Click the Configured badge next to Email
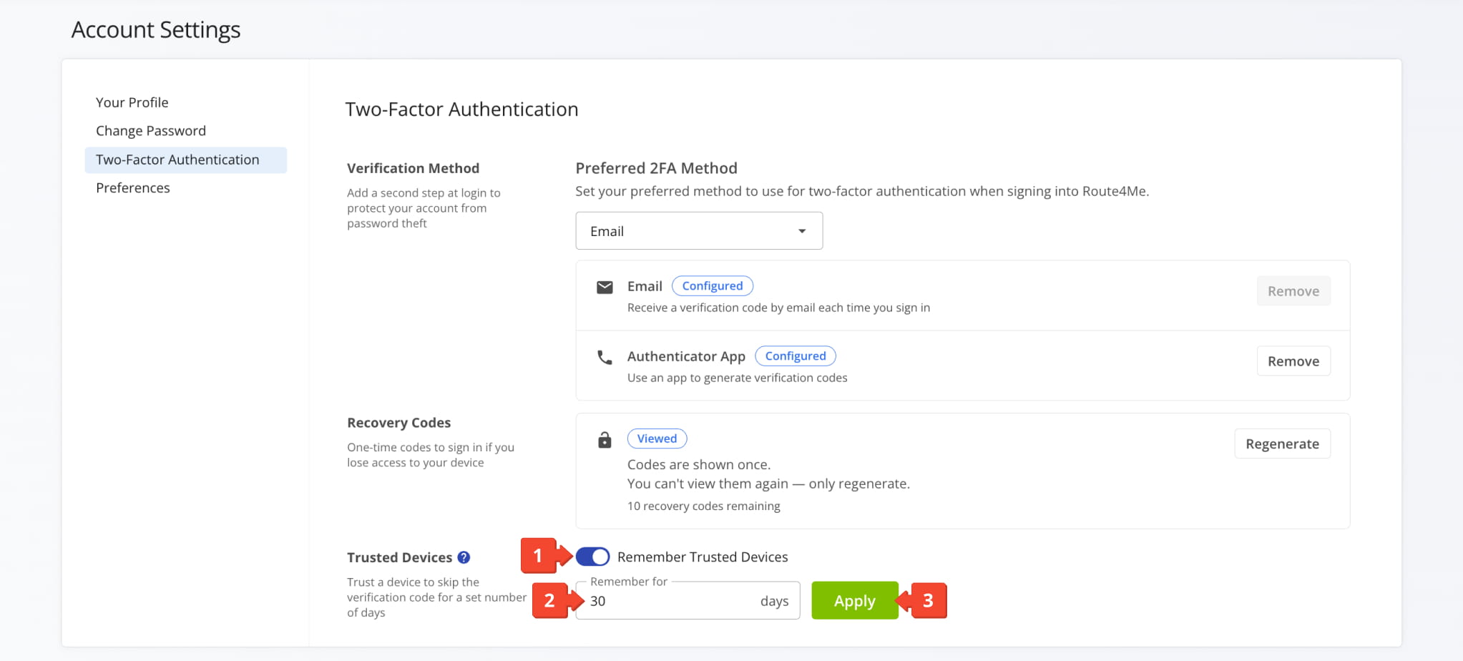 point(713,286)
